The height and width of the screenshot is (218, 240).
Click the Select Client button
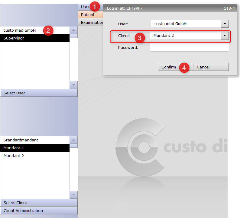pos(39,203)
